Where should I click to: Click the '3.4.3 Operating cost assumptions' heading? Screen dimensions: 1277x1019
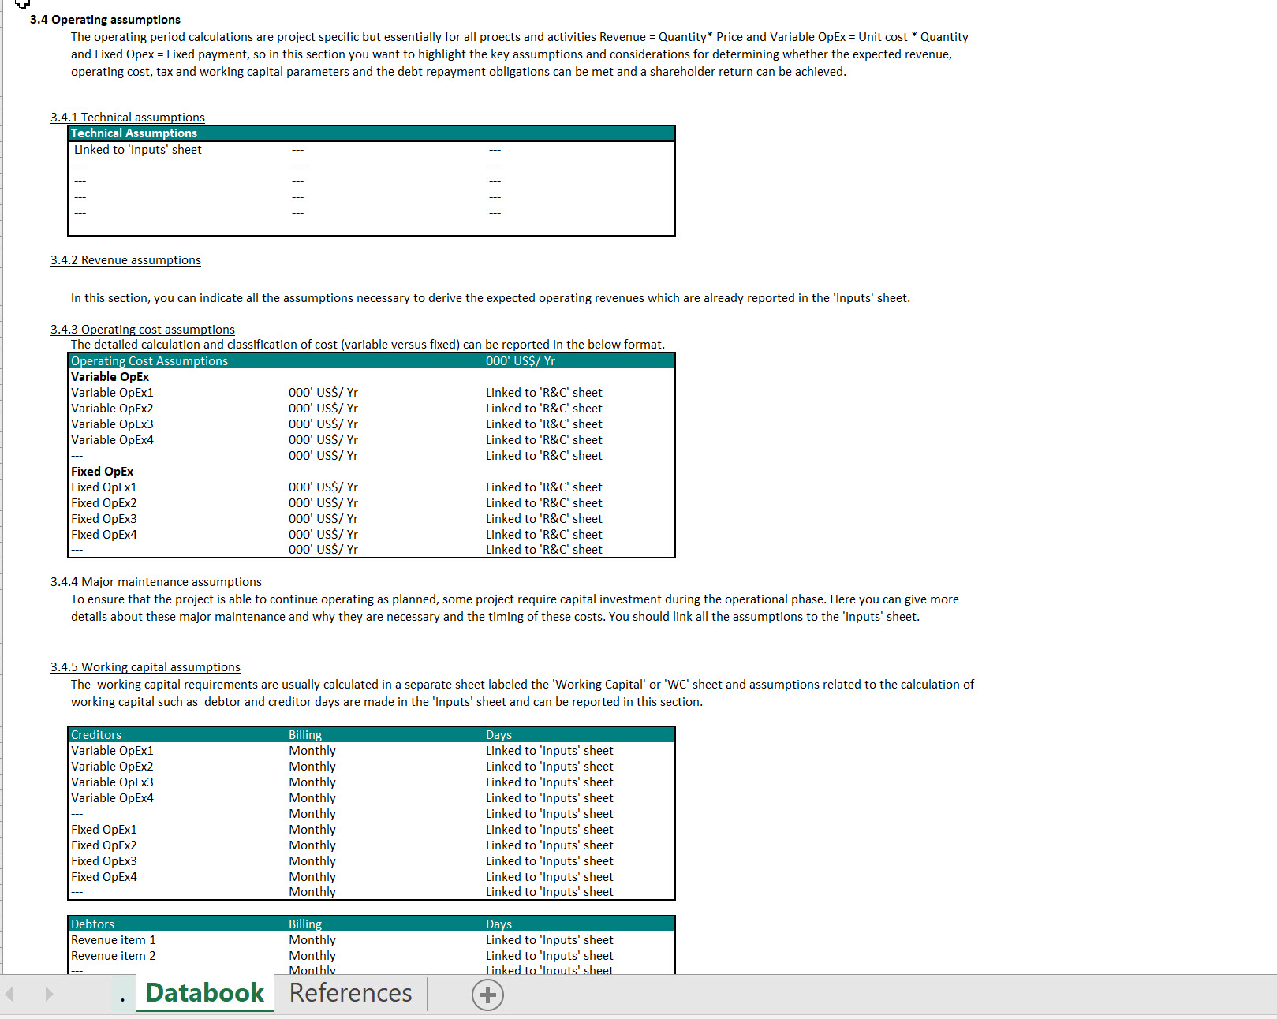pos(143,330)
